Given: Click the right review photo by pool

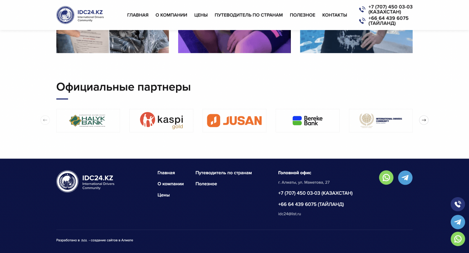Looking at the screenshot, I should click(356, 42).
